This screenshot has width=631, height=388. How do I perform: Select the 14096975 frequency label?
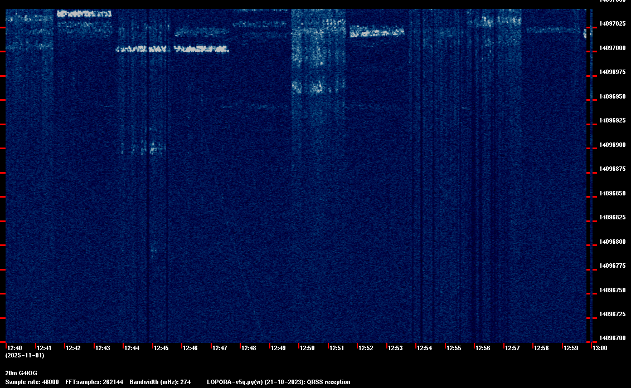(x=613, y=72)
